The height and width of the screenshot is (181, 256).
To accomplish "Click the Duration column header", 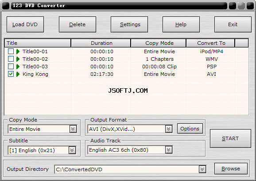I will 101,43.
